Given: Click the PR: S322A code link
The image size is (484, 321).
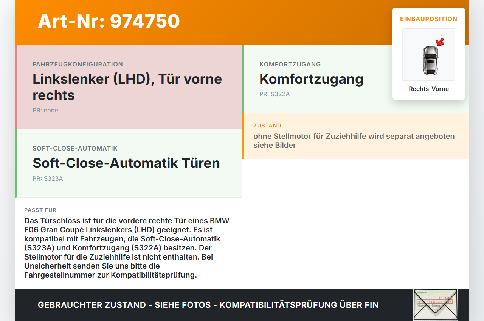Looking at the screenshot, I should coord(274,94).
